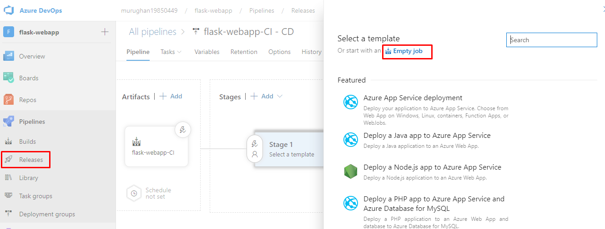Click the Releases rocket icon
Image resolution: width=605 pixels, height=229 pixels.
[9, 160]
